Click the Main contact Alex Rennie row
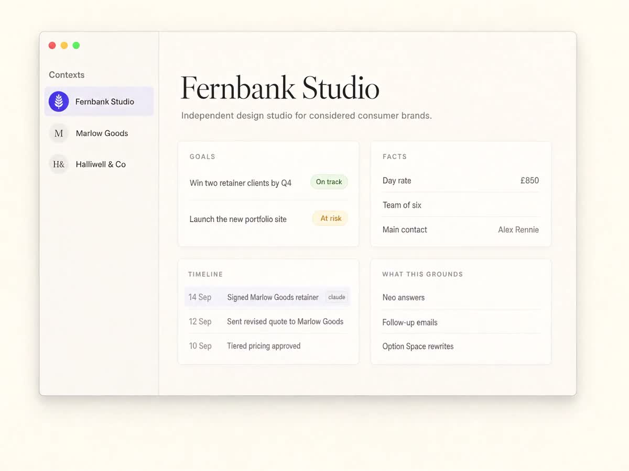 (x=461, y=230)
